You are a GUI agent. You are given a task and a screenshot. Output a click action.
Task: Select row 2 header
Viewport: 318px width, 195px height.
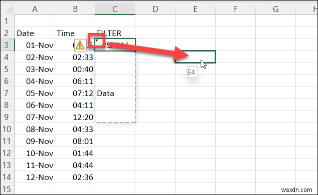8,33
